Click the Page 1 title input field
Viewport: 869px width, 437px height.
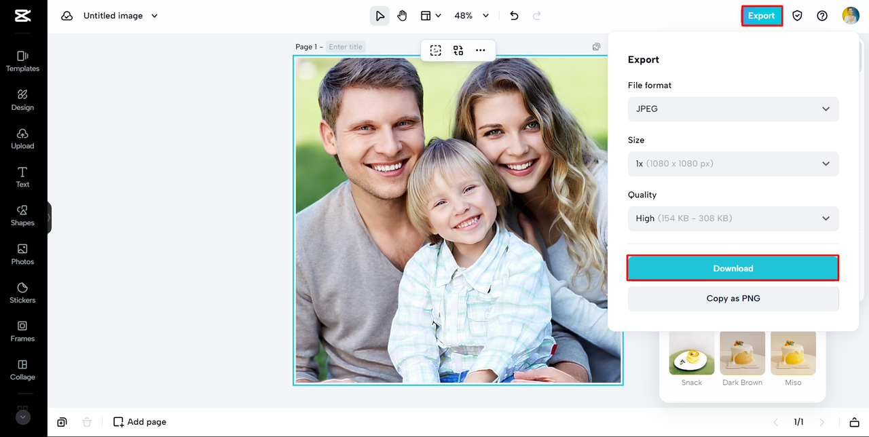pyautogui.click(x=346, y=47)
